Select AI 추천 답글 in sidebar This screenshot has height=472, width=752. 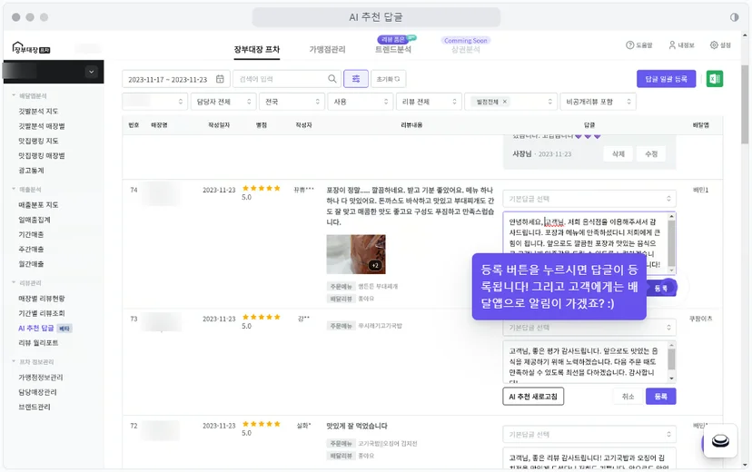coord(36,329)
